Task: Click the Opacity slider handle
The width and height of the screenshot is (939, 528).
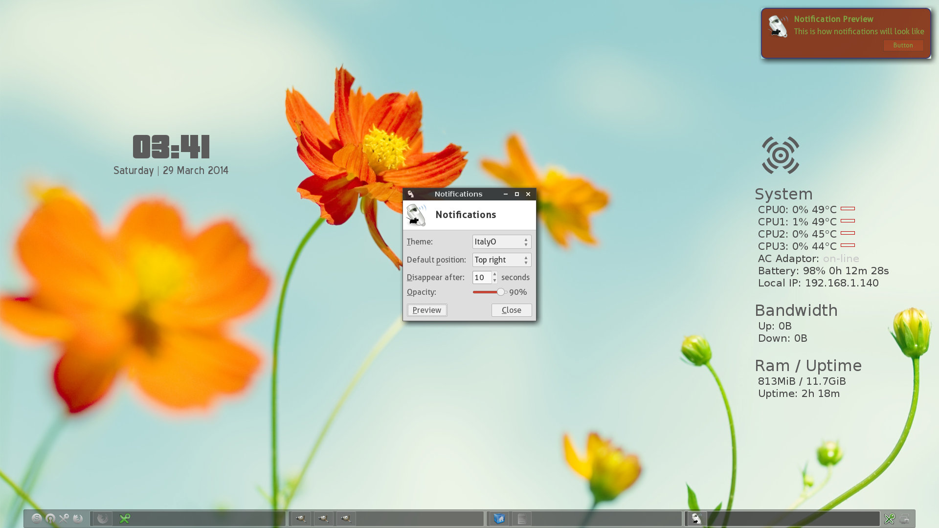Action: click(501, 292)
